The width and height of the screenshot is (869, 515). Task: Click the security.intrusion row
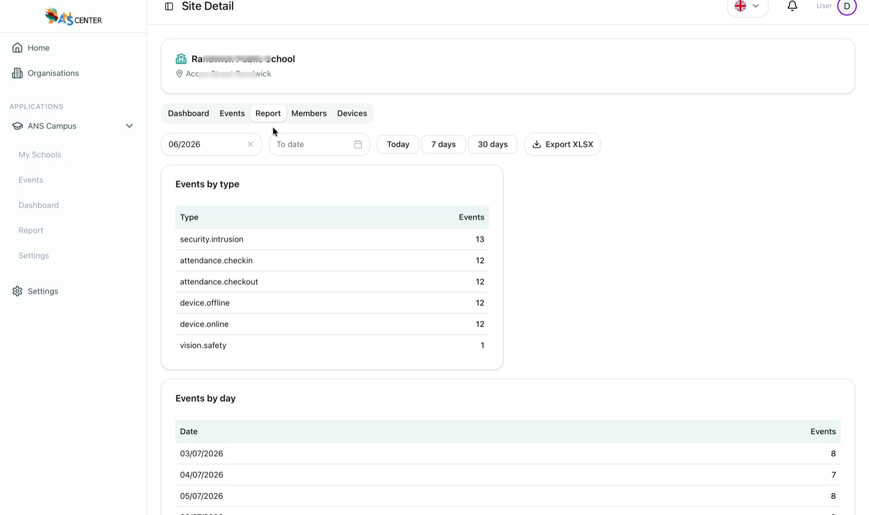tap(332, 239)
